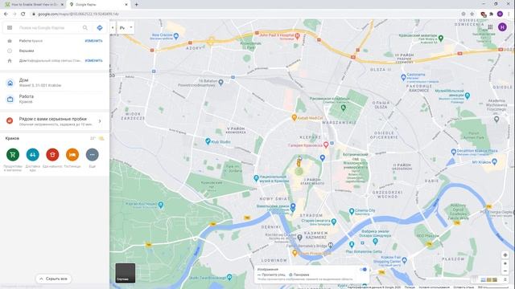Click the Castorama store marker

(x=403, y=77)
